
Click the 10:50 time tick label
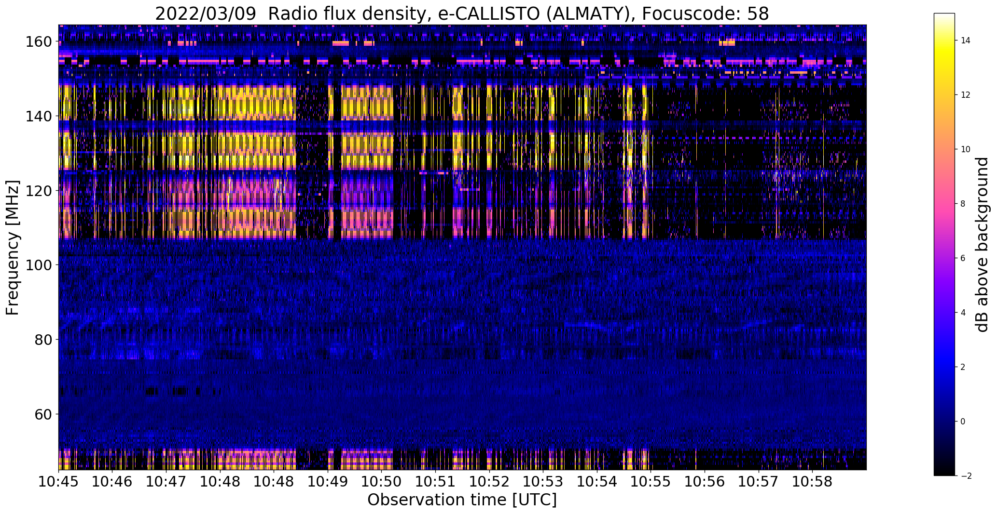click(381, 482)
